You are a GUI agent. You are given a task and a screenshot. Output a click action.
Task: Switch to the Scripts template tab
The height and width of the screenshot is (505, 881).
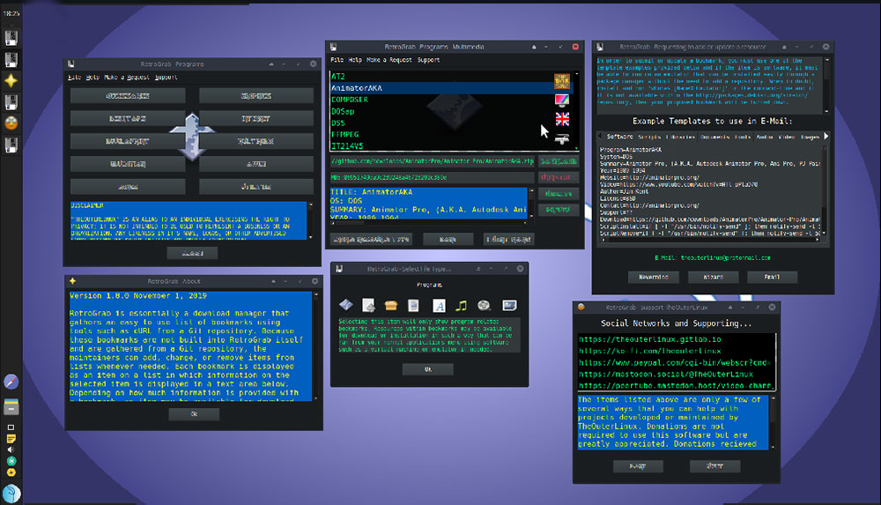649,137
